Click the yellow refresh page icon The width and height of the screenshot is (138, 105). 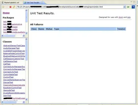pos(14,7)
